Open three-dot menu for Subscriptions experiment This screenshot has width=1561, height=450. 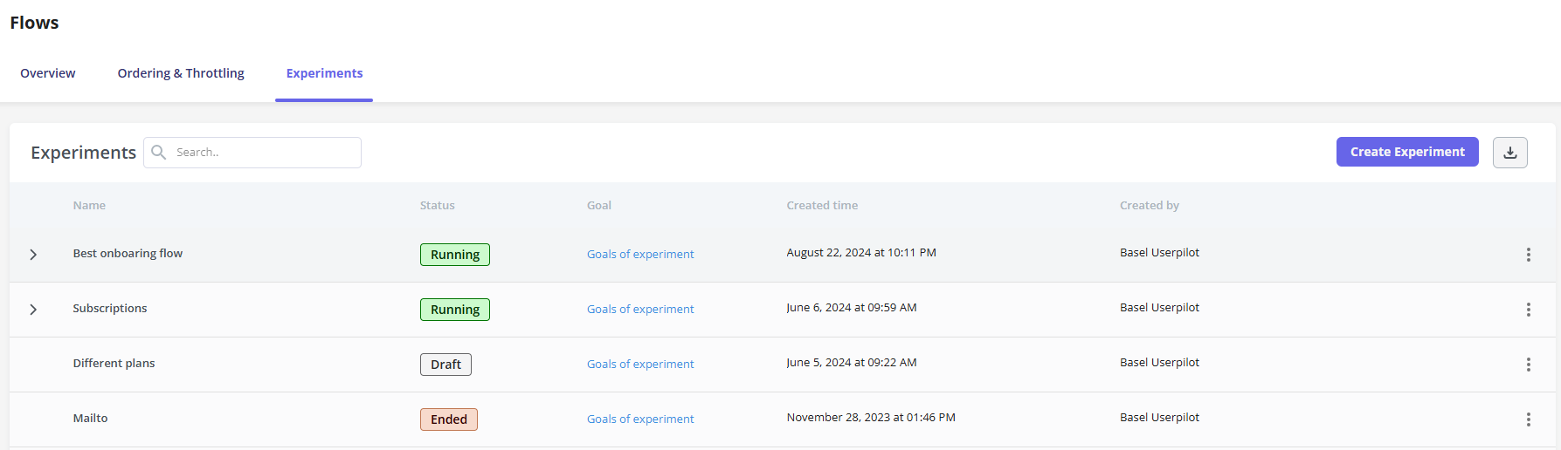(1528, 310)
